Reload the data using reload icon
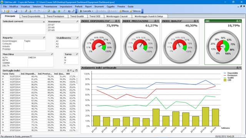This screenshot has height=138, width=246. [30, 11]
